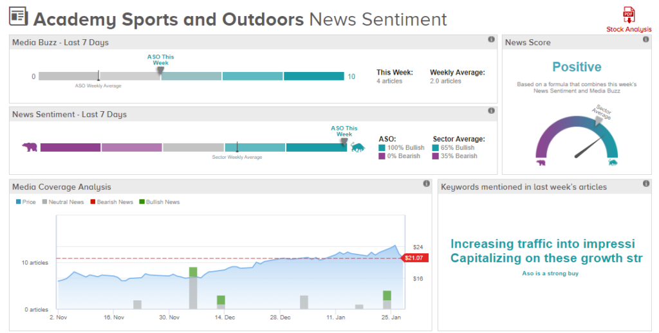The height and width of the screenshot is (333, 659).
Task: Click the Sector Weekly Average tick mark
Action: [237, 147]
